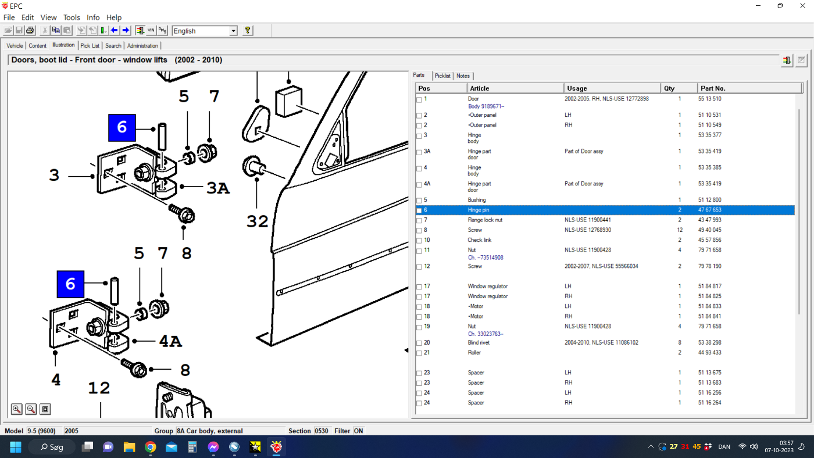Sort parts by the Pos column header
This screenshot has height=458, width=814.
click(441, 88)
